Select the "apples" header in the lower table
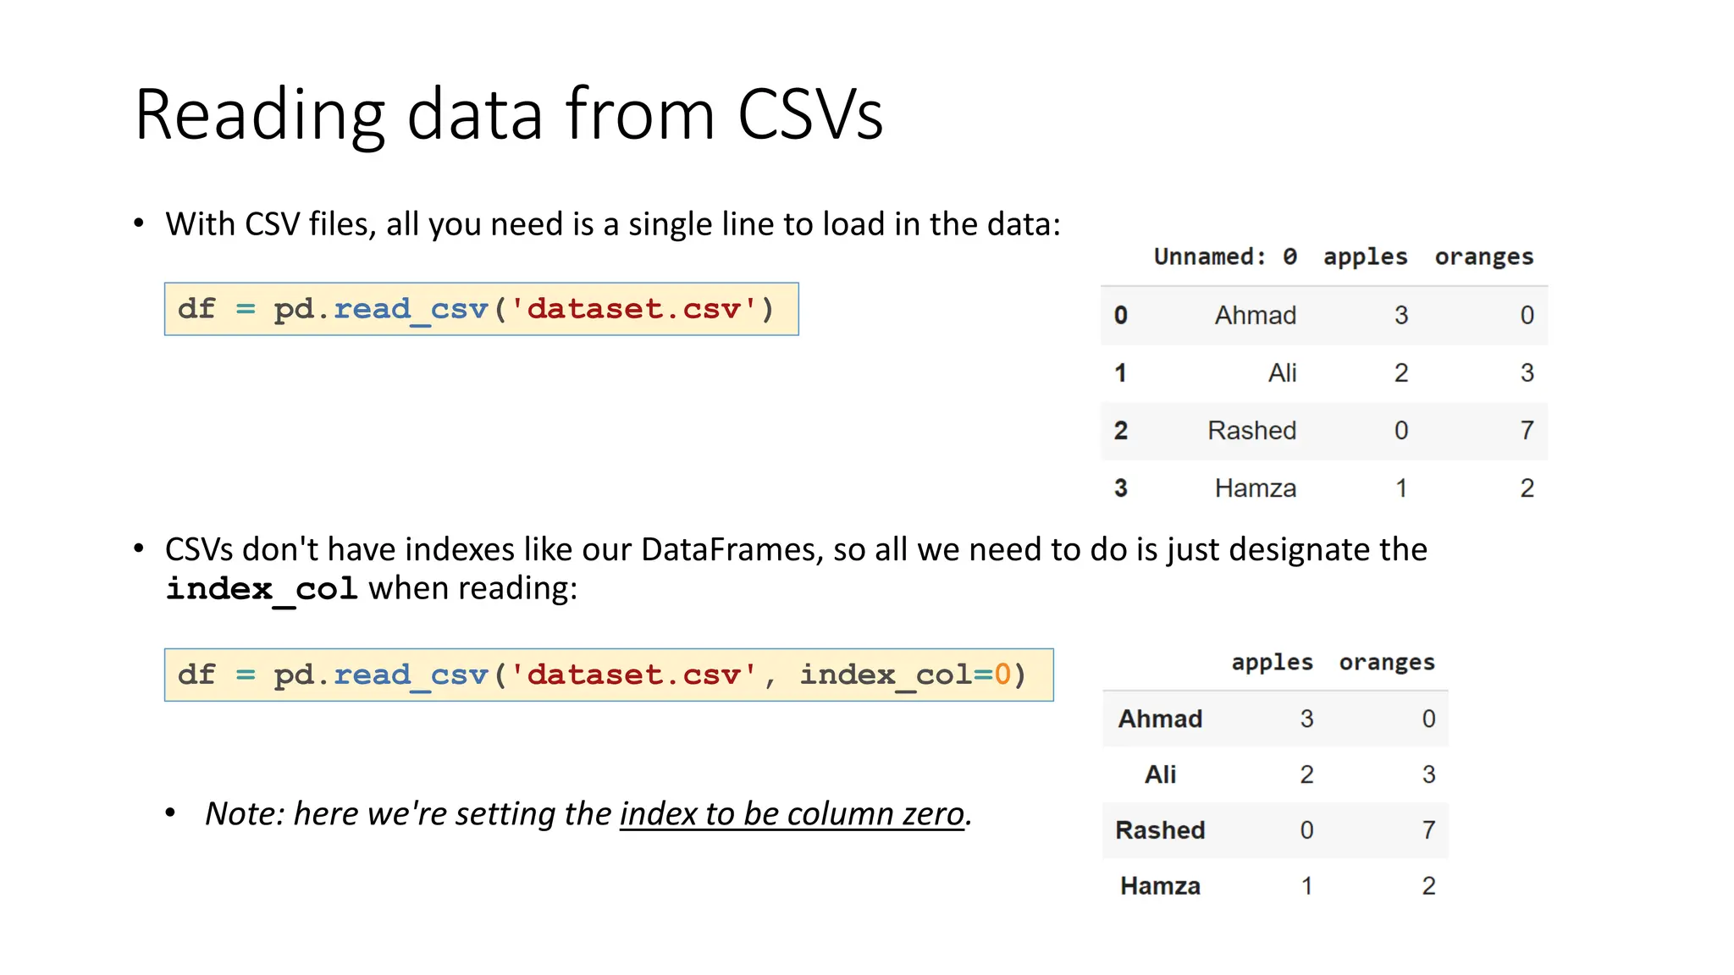1734x975 pixels. 1272,662
